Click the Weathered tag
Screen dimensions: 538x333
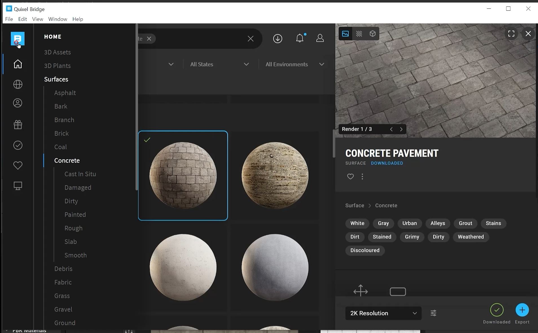point(471,237)
